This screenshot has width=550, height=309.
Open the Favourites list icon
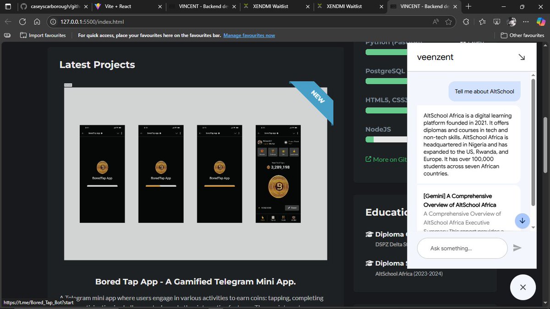coord(482,22)
